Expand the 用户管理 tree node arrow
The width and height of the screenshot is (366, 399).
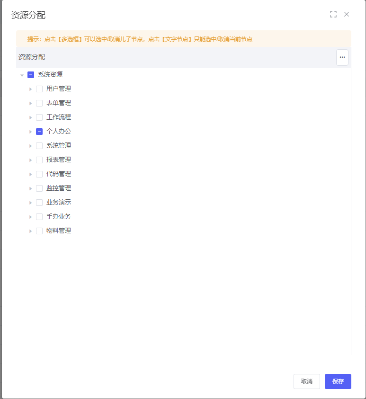pyautogui.click(x=30, y=89)
